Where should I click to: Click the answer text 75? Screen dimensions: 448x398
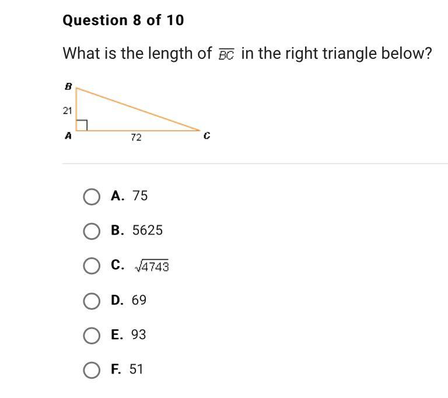[140, 196]
